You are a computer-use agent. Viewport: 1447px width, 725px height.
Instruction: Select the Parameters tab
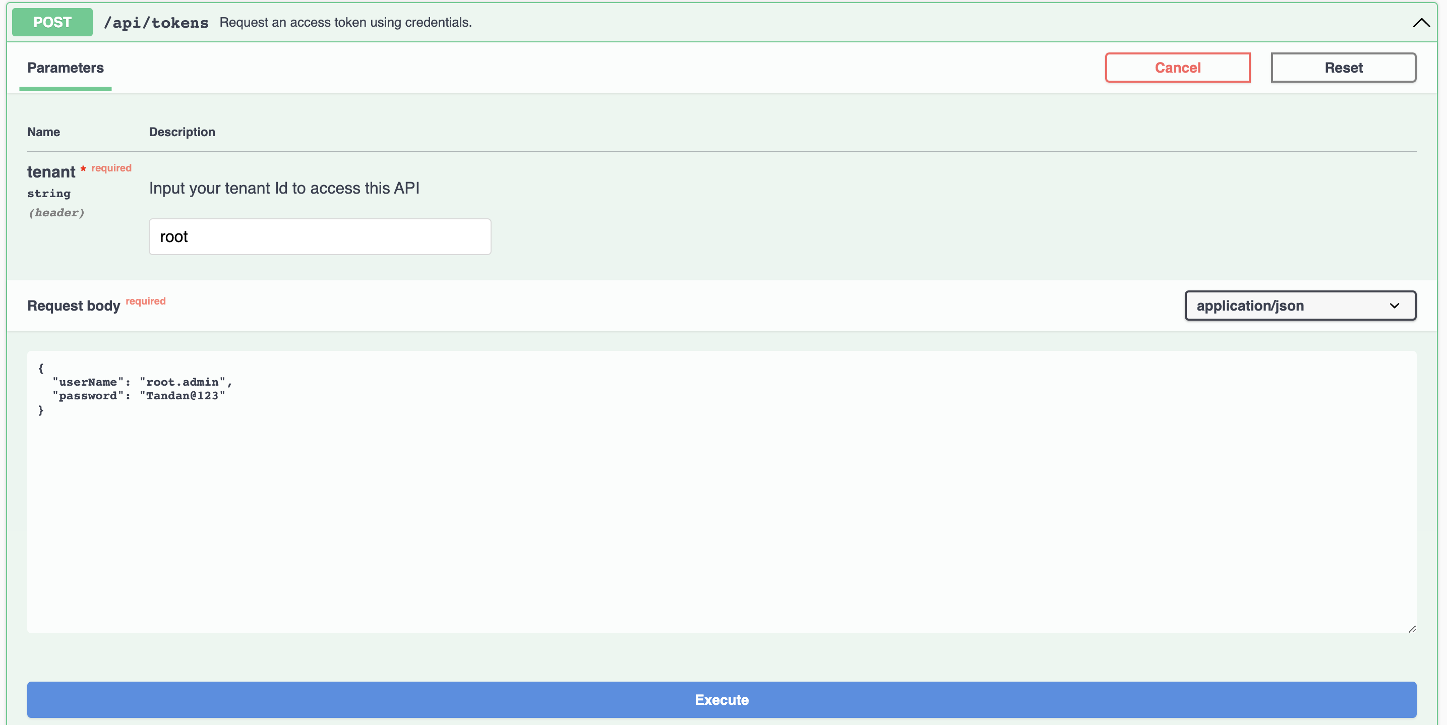[65, 68]
